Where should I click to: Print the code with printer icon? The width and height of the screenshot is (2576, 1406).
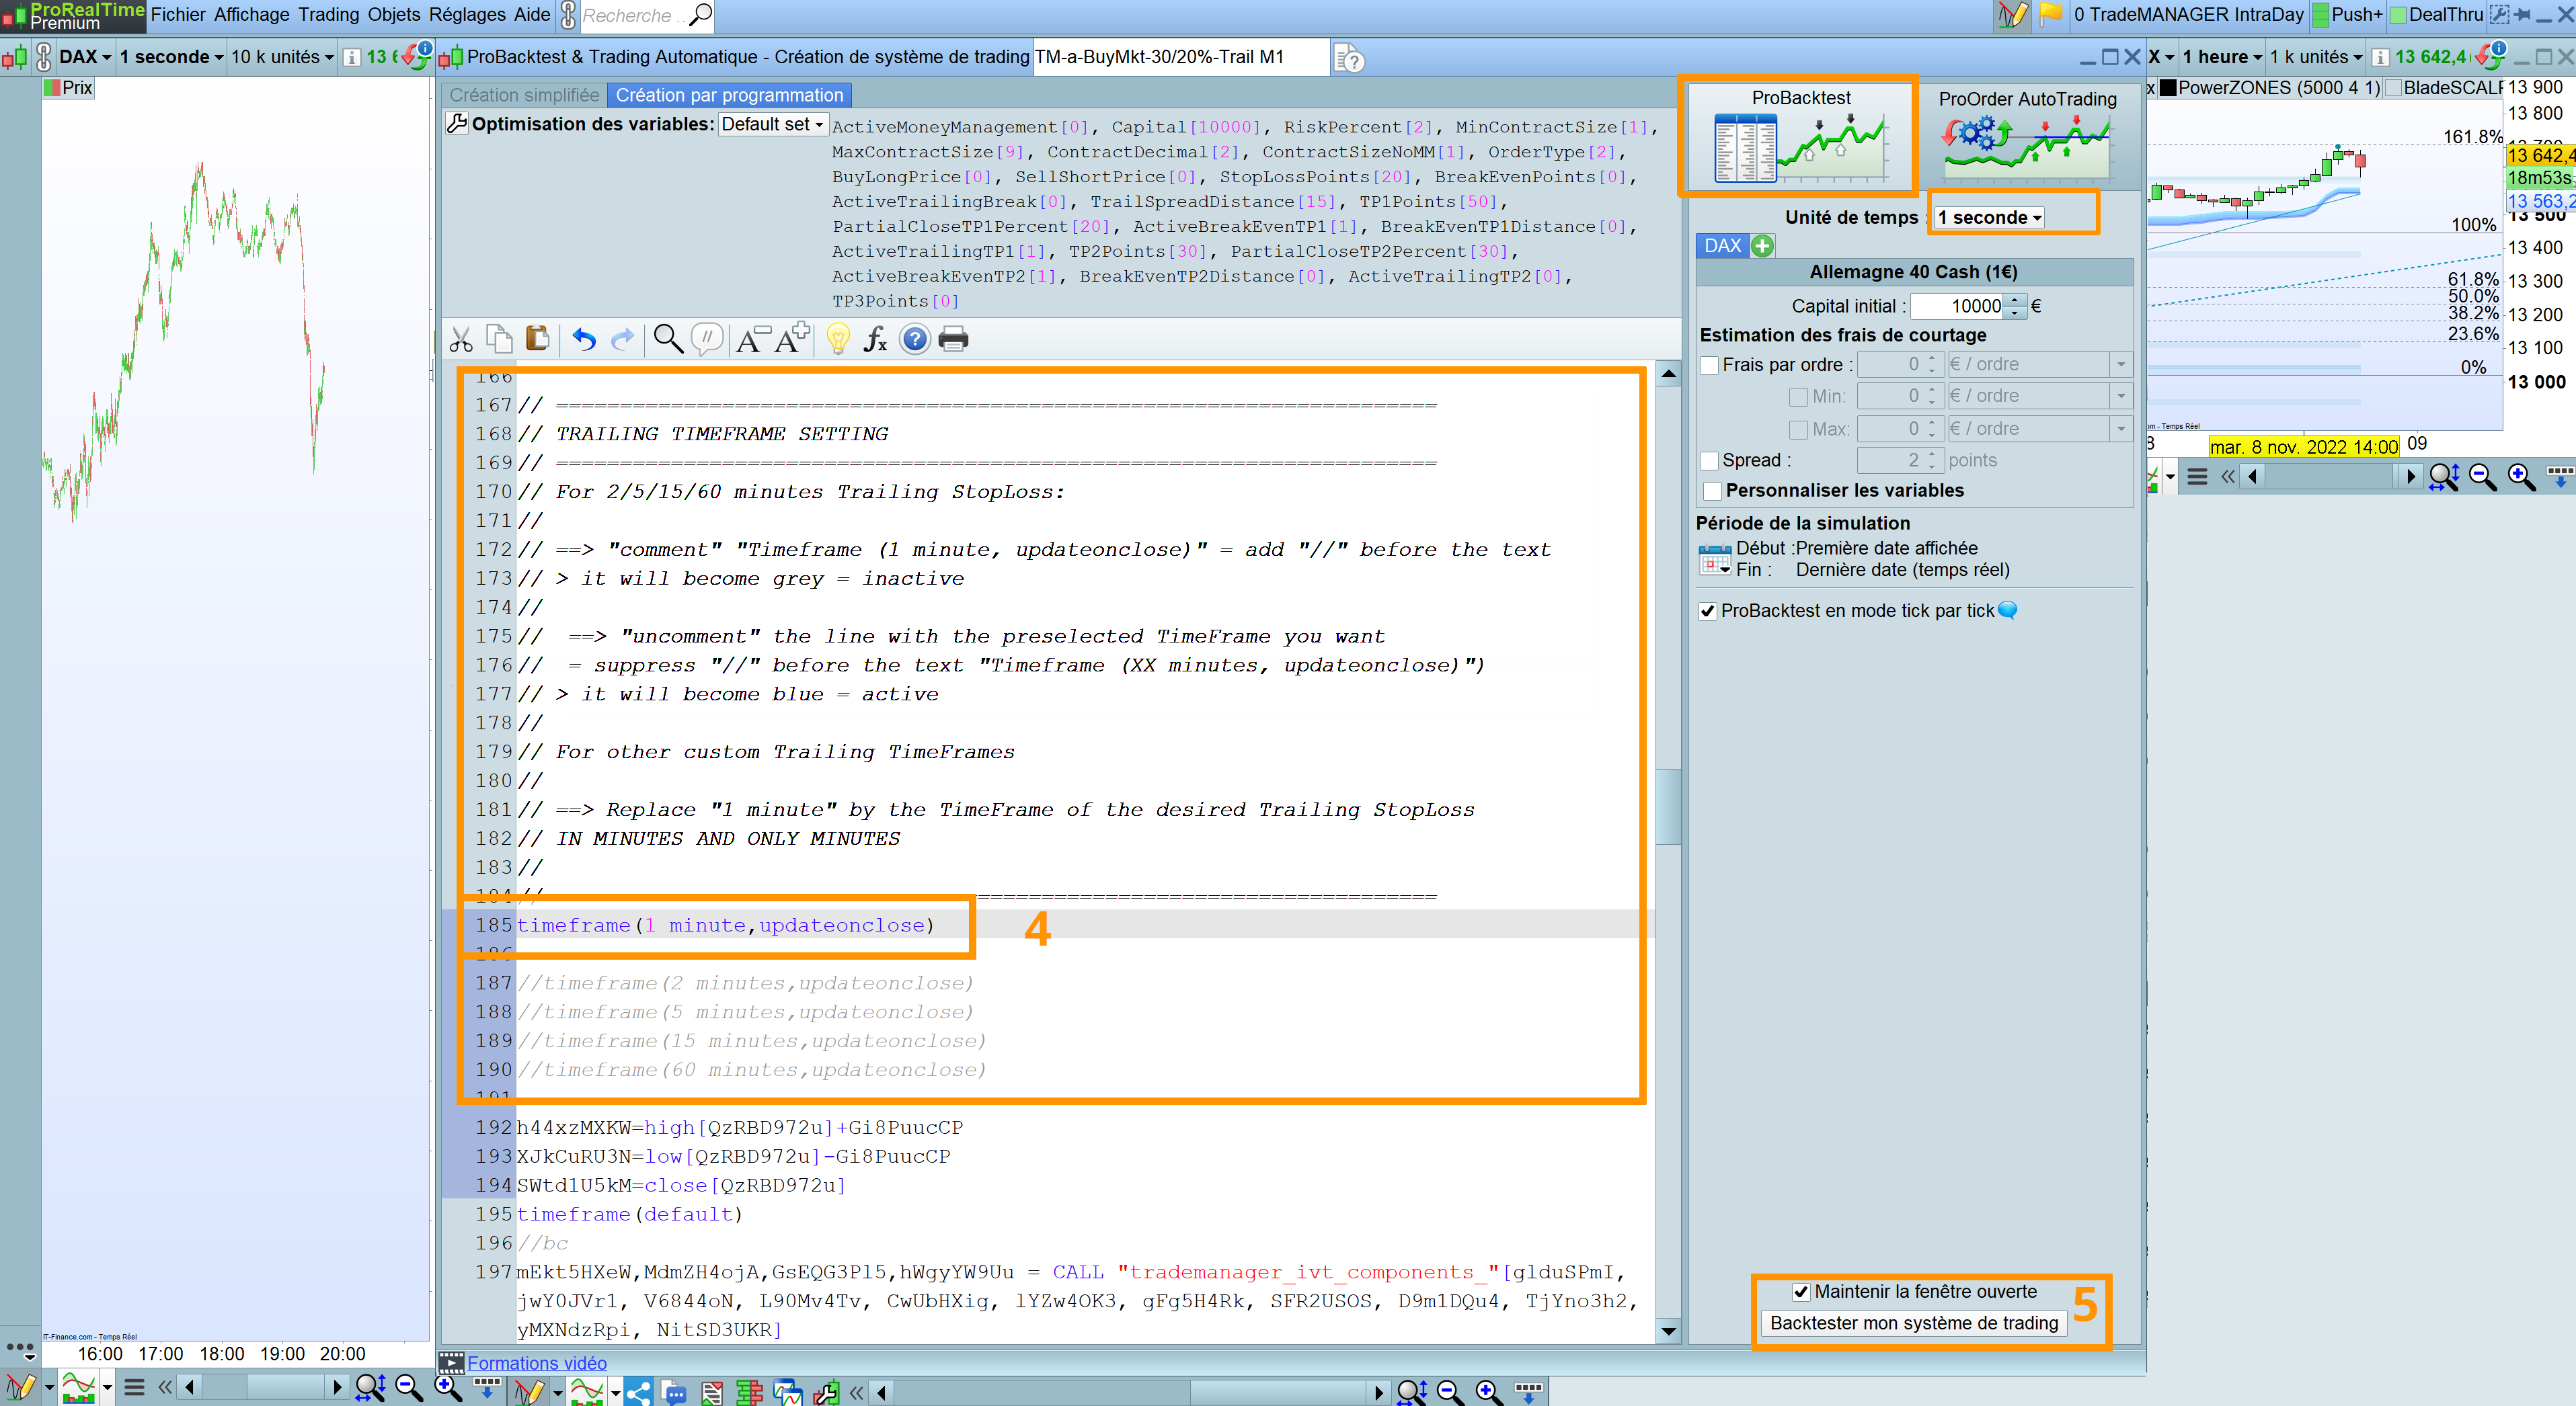[953, 340]
